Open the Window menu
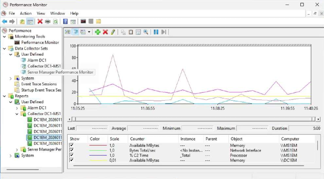 pyautogui.click(x=57, y=13)
